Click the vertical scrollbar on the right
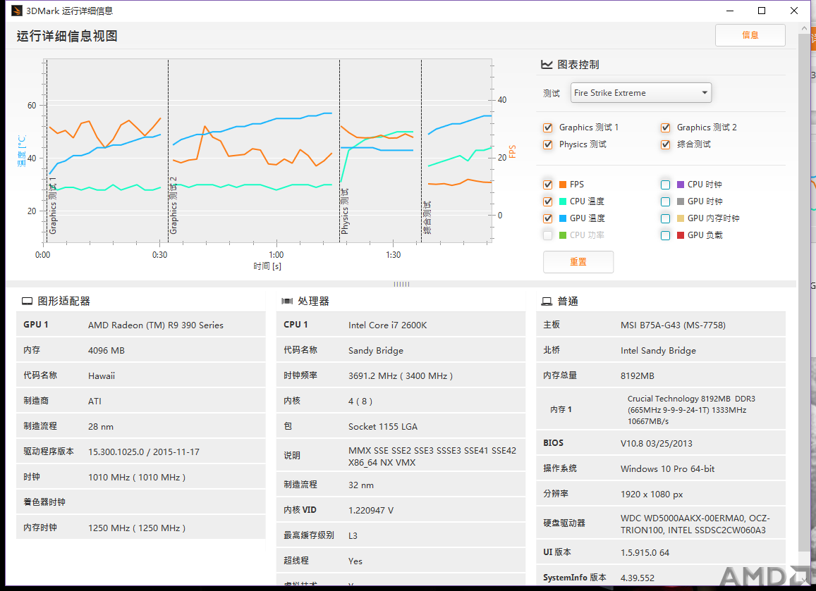Screen dimensions: 816x591 tap(803, 292)
